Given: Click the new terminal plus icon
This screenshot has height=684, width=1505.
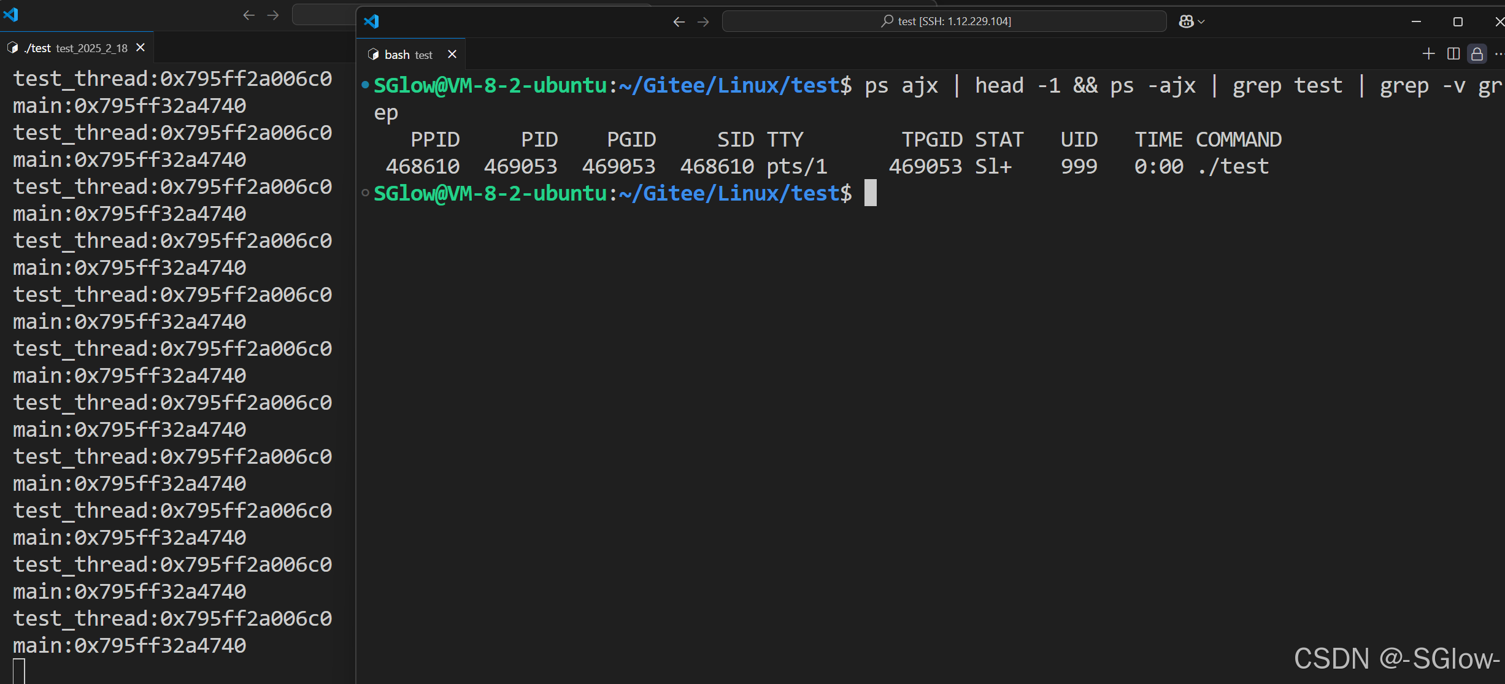Looking at the screenshot, I should (1428, 54).
